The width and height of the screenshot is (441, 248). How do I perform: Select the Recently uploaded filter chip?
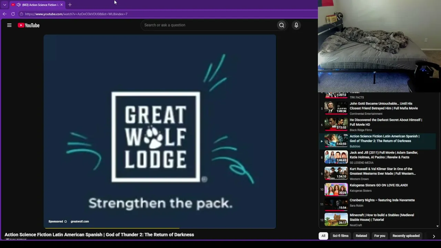[406, 236]
